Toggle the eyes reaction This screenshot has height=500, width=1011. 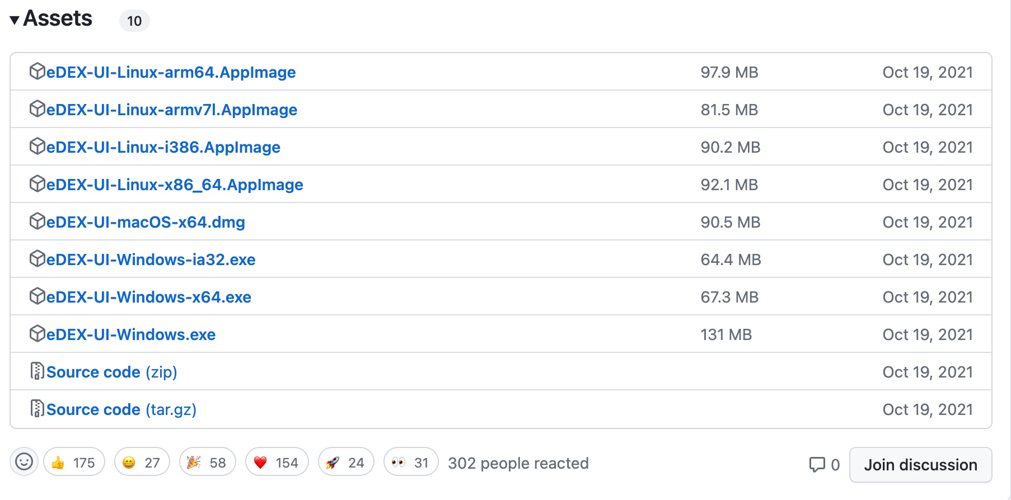(x=411, y=462)
